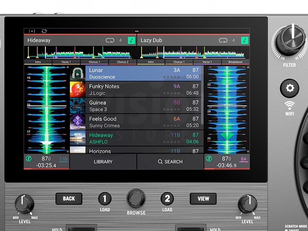
Task: Jump to Verse 1 section of Lazy Dub deck
Action: pos(207,62)
